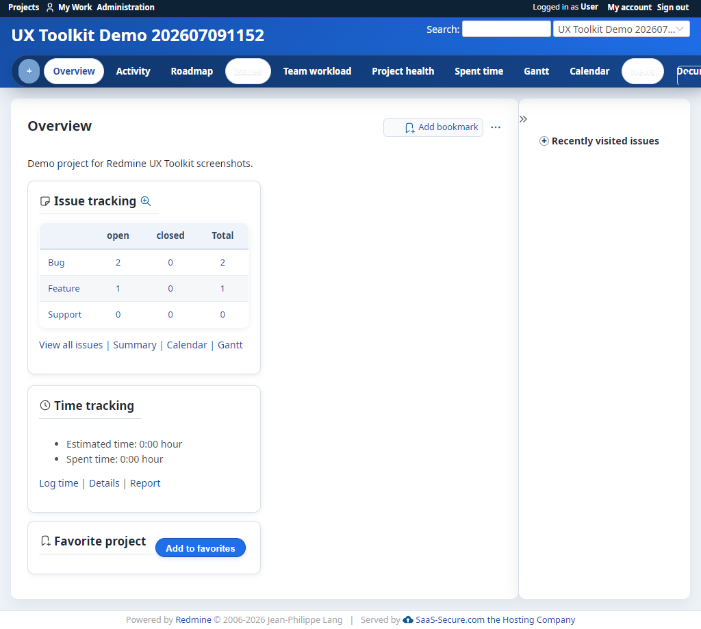Click the Log time link
Viewport: 701px width, 629px height.
(x=59, y=483)
